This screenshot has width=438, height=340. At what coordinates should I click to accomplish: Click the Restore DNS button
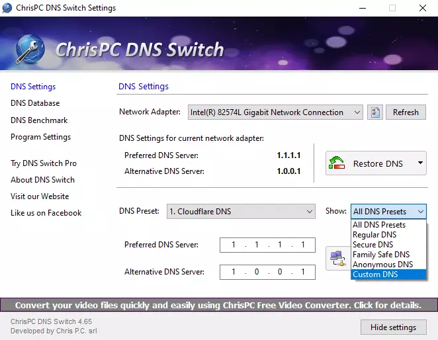[x=368, y=163]
